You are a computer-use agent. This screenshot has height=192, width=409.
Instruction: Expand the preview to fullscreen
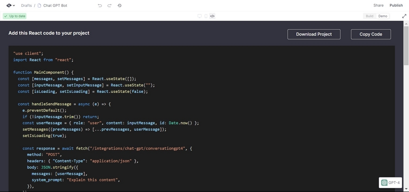coord(404,16)
